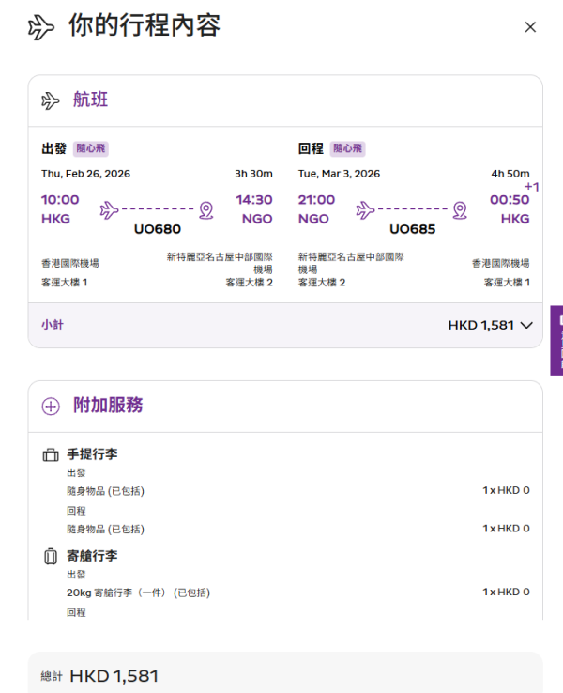Click the 小計 subtotal label
This screenshot has height=693, width=563.
tap(53, 325)
